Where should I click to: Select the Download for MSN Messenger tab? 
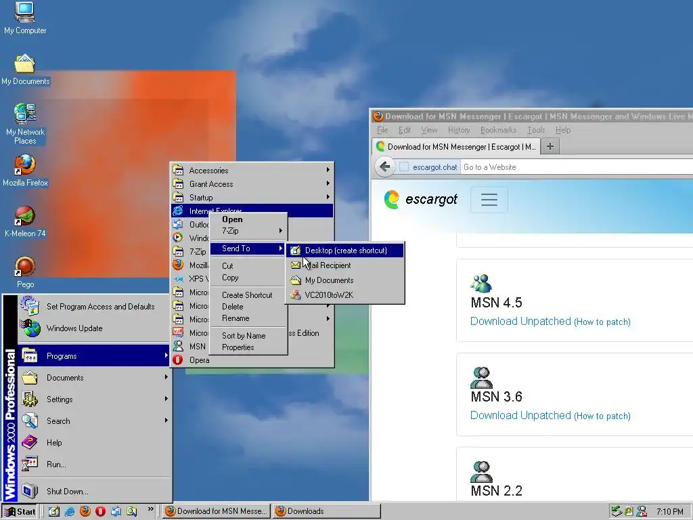point(456,146)
